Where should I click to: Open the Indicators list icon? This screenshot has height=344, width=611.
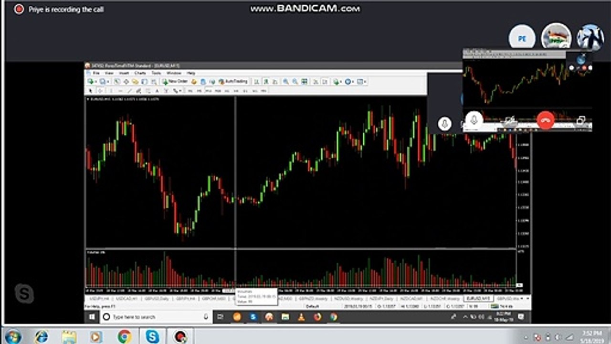click(x=336, y=82)
